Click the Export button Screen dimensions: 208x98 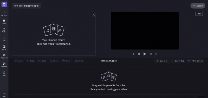(x=198, y=6)
